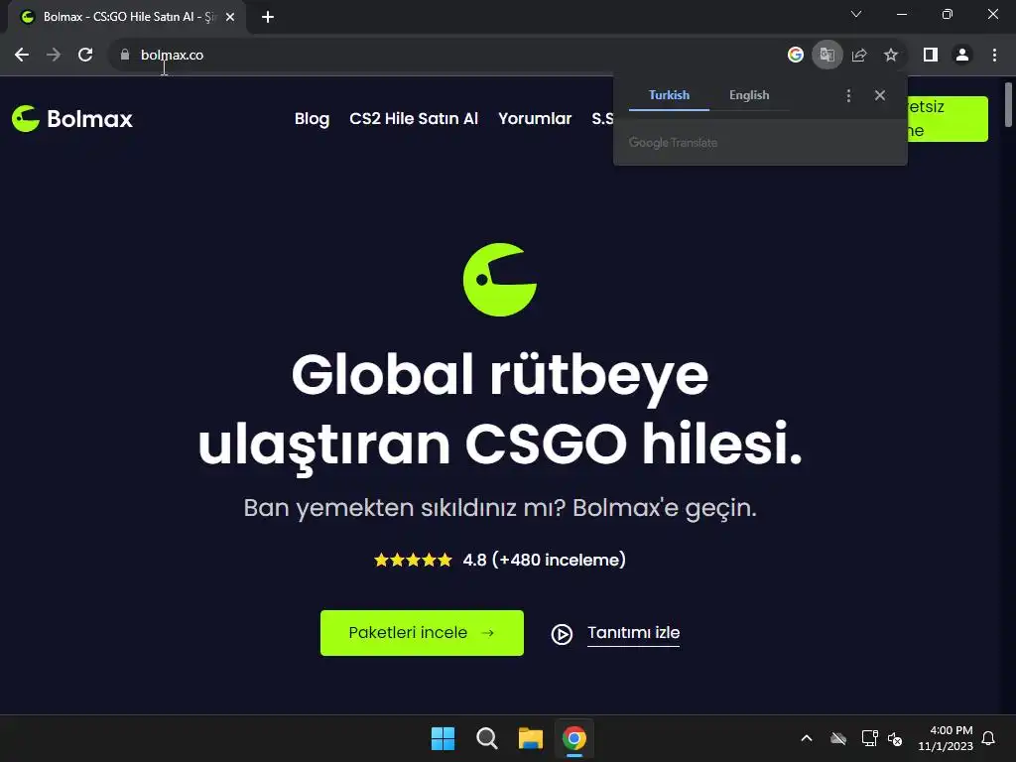Open the Yorumlar page

(535, 119)
